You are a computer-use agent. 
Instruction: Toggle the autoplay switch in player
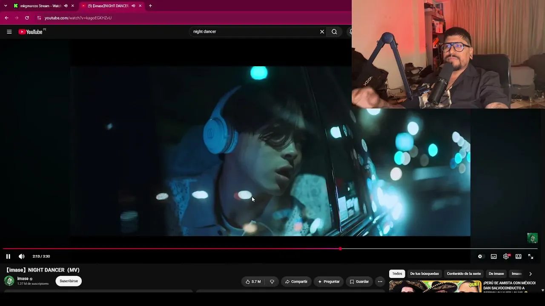[x=481, y=256]
